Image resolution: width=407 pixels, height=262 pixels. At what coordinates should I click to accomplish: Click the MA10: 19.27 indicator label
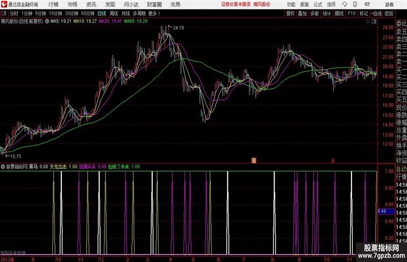click(x=85, y=22)
